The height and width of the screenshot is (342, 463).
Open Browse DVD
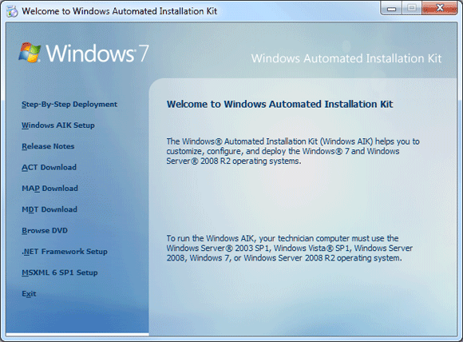pyautogui.click(x=45, y=231)
